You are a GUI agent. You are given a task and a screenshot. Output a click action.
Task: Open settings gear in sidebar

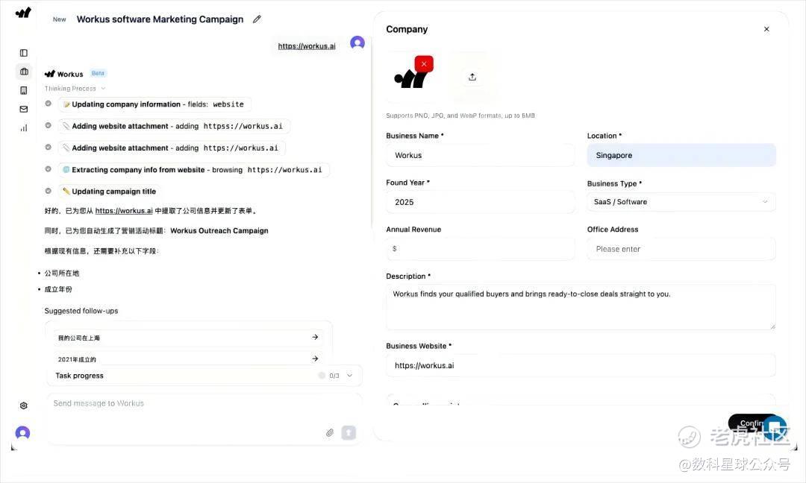24,405
